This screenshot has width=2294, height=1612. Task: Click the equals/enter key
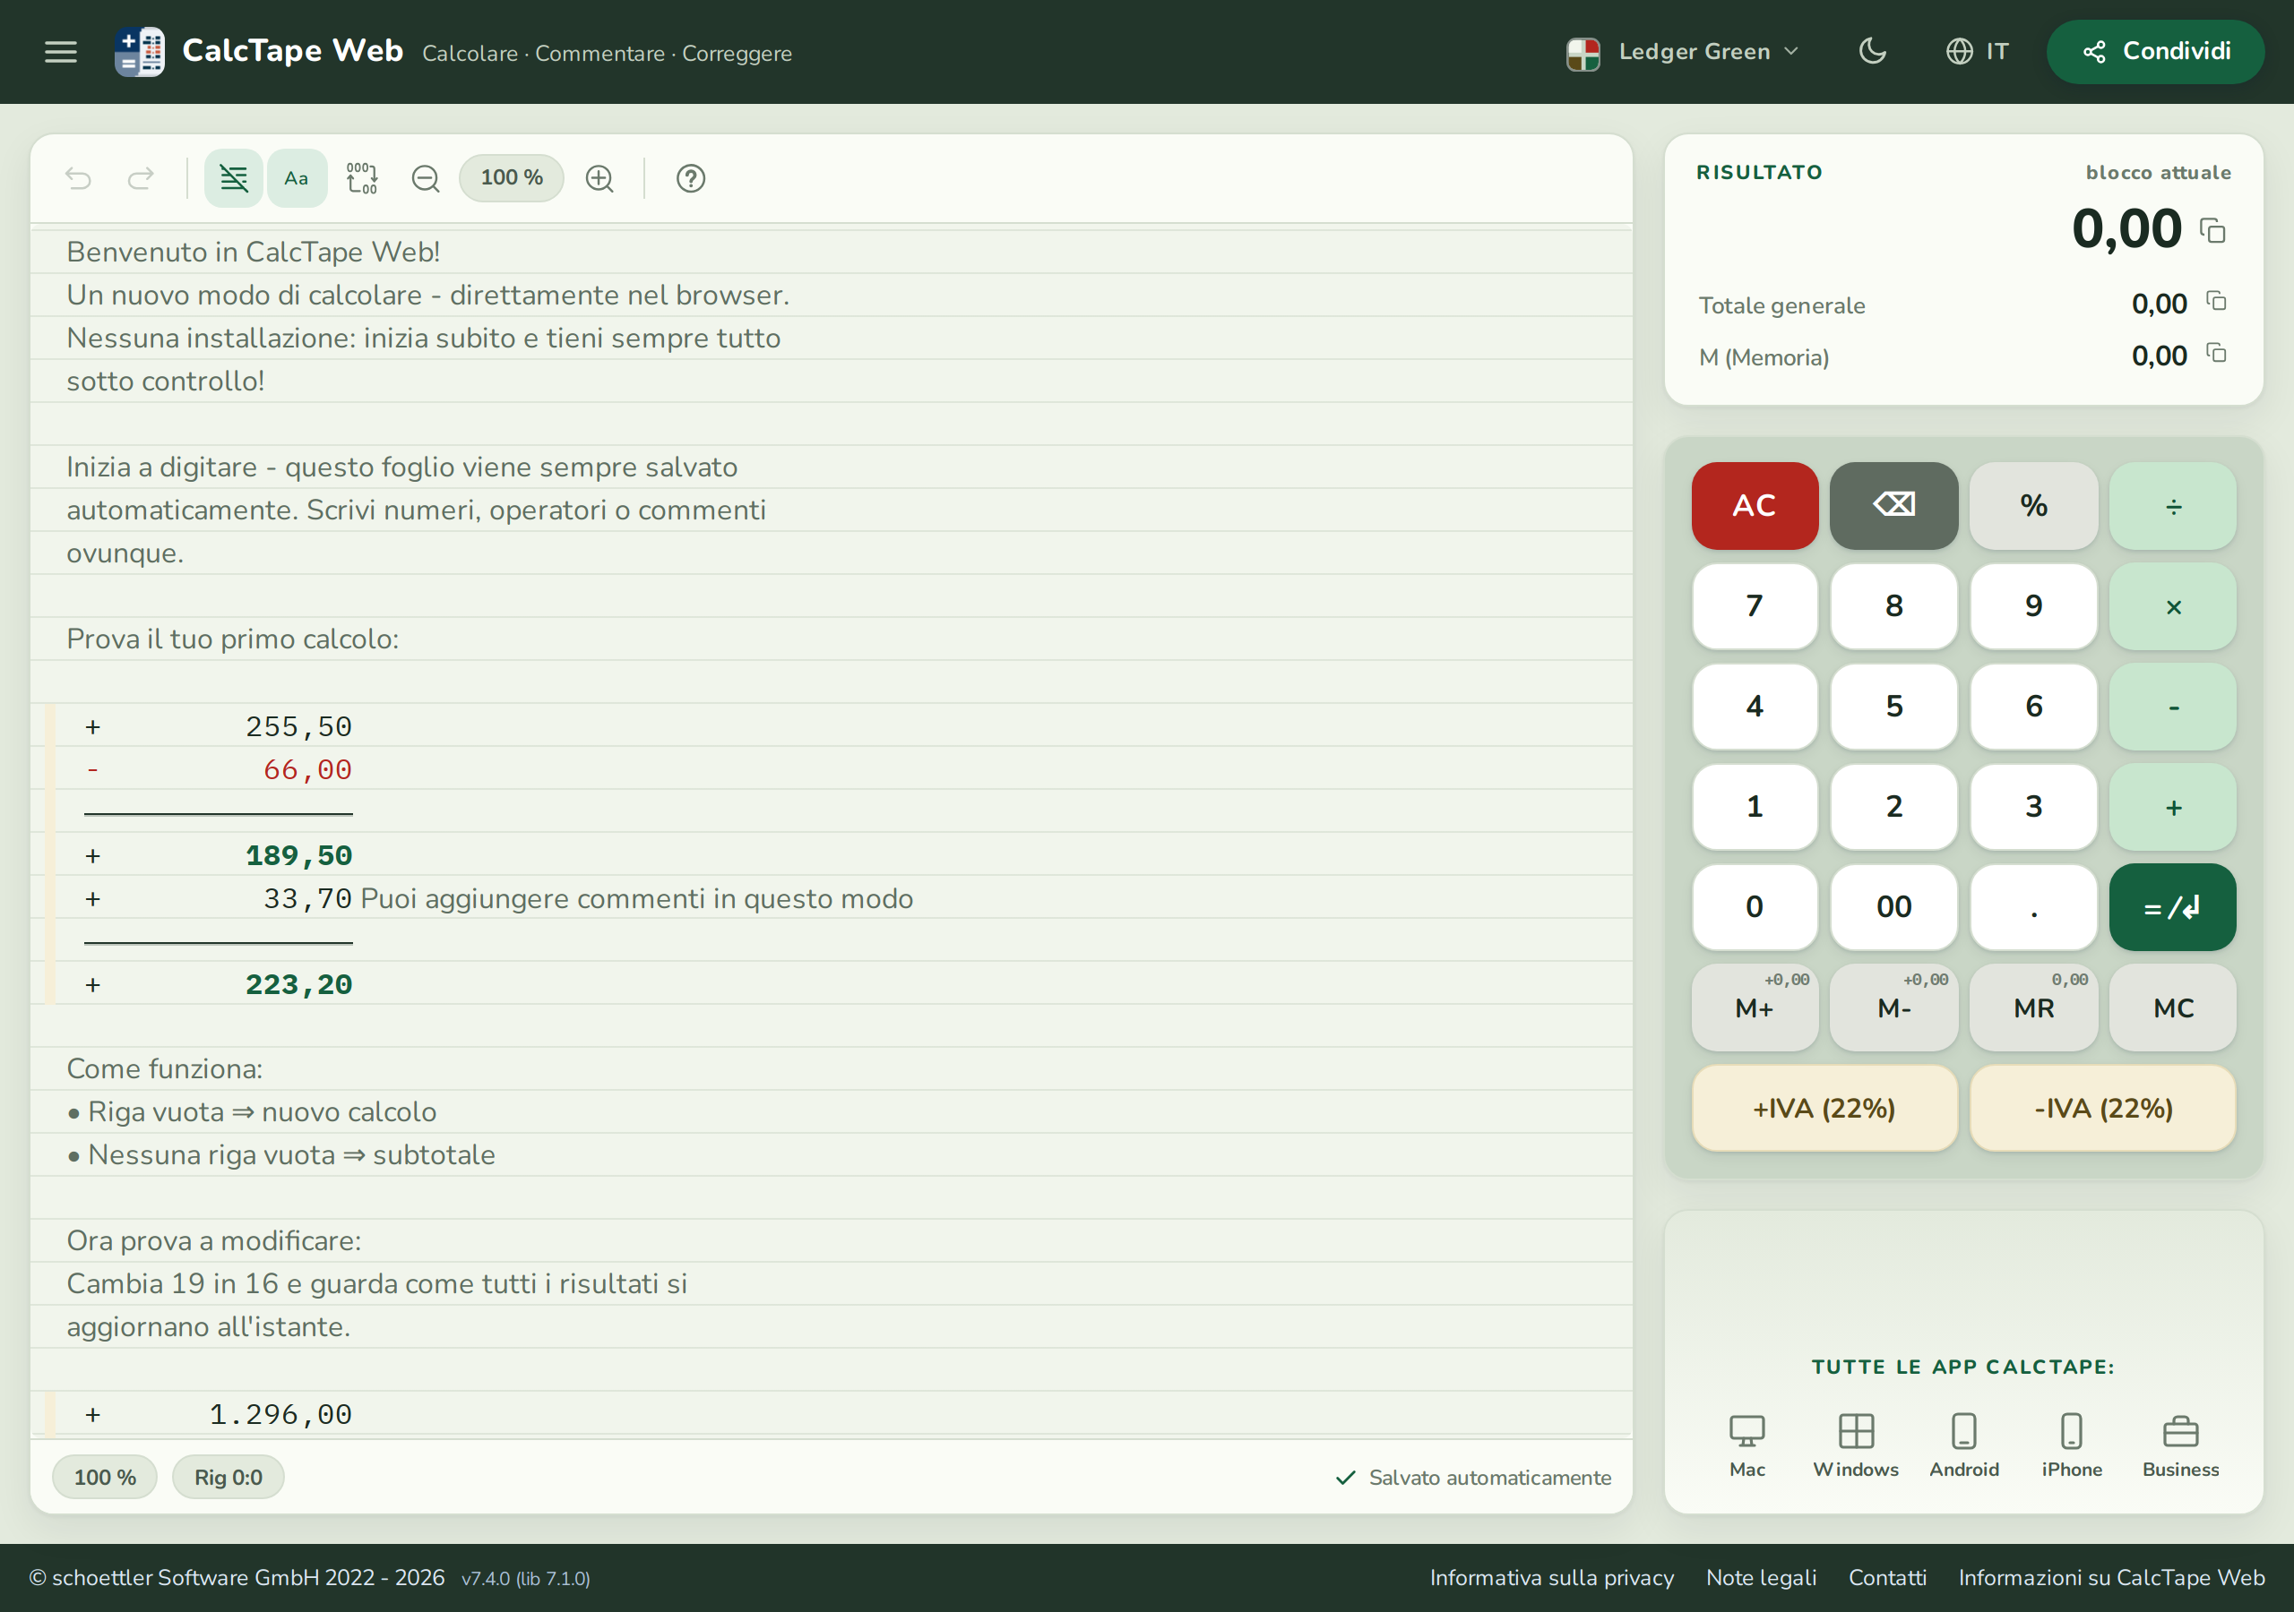[2172, 907]
